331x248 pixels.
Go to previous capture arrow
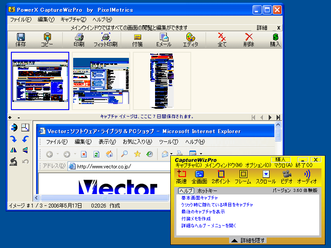tap(262, 117)
